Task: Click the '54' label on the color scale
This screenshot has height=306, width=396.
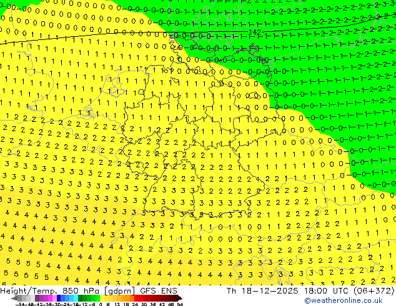Action: point(180,304)
